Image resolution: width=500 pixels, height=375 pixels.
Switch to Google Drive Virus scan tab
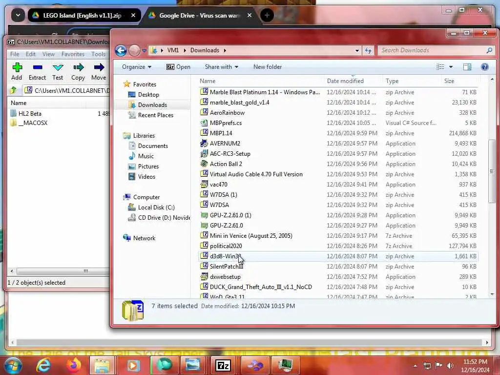[x=199, y=15]
